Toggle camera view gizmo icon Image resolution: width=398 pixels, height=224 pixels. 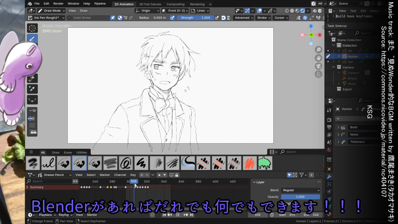(x=318, y=66)
